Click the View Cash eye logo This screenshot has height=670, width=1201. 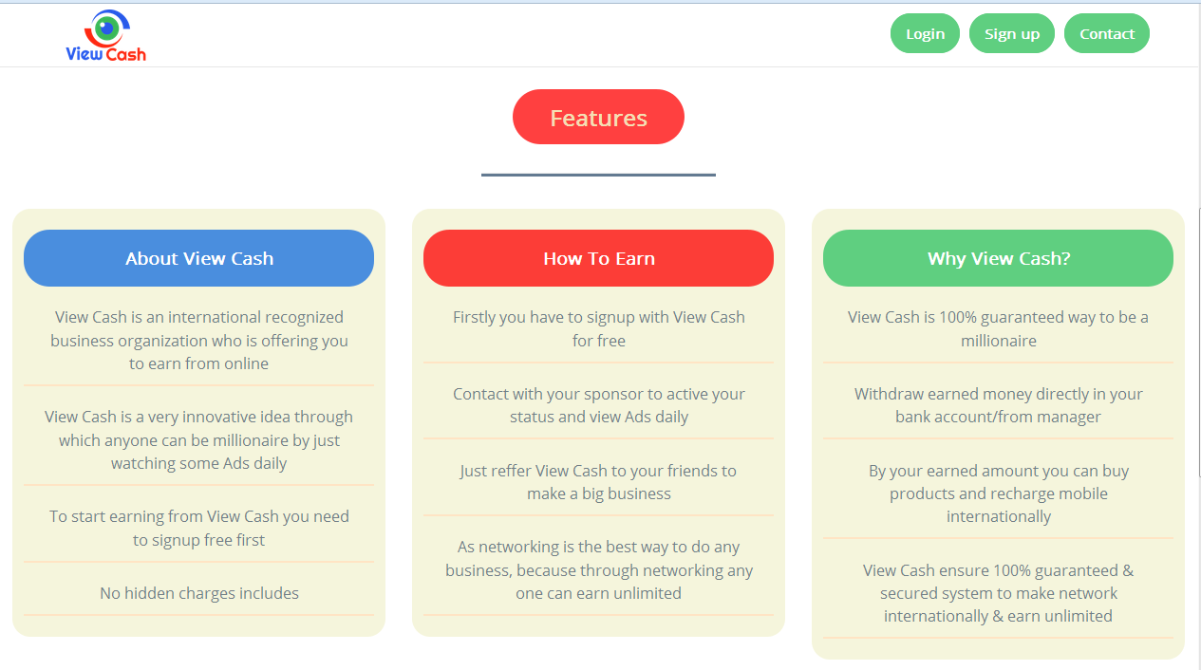tap(105, 35)
